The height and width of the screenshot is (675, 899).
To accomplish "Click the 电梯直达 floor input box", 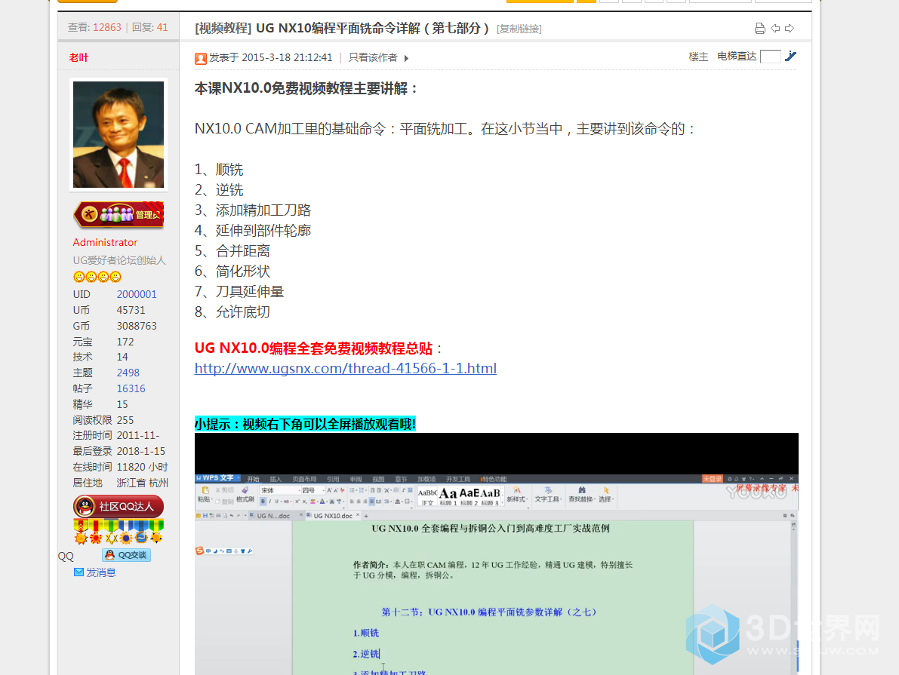I will click(x=770, y=57).
